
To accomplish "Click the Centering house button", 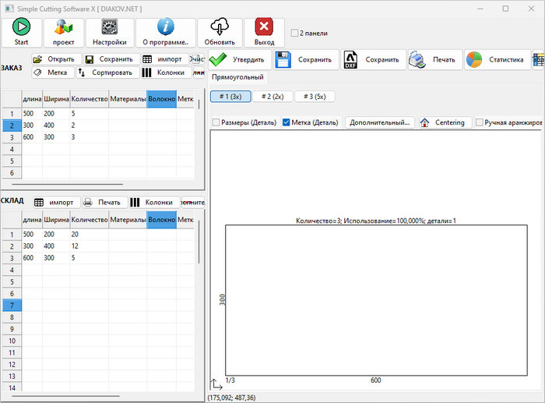I will tap(445, 122).
